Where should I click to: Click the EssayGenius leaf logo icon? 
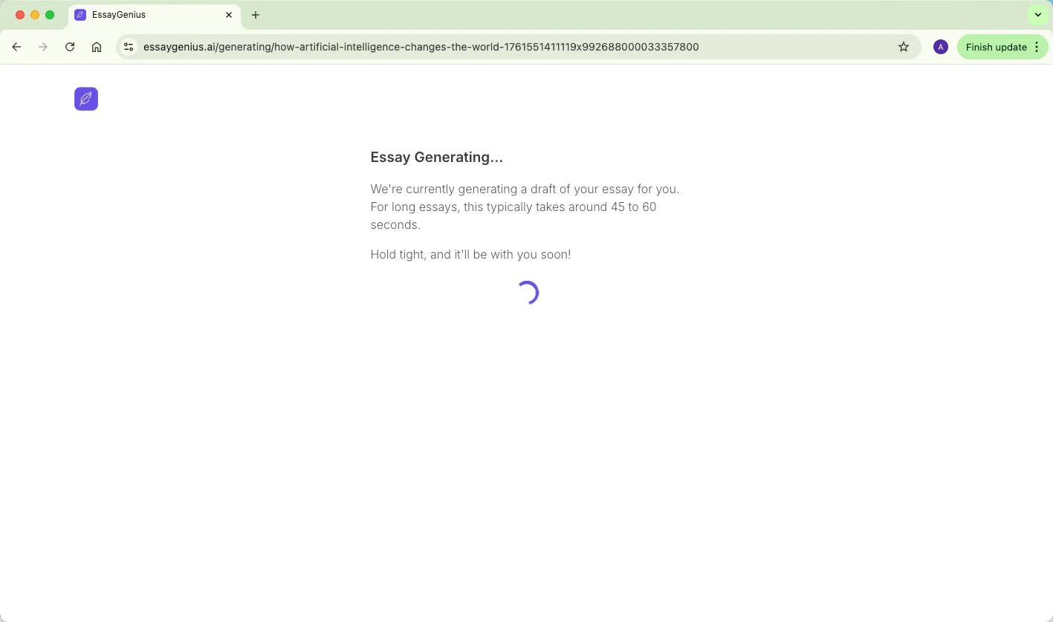point(85,98)
